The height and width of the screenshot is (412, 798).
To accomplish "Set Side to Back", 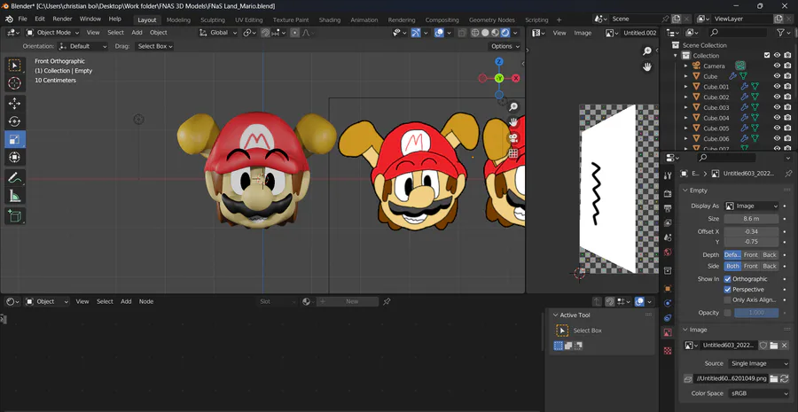I will (x=770, y=266).
